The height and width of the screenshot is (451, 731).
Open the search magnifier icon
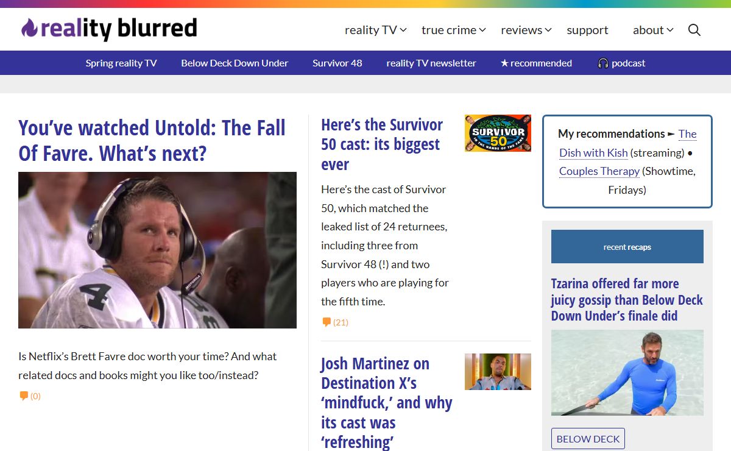[x=694, y=30]
